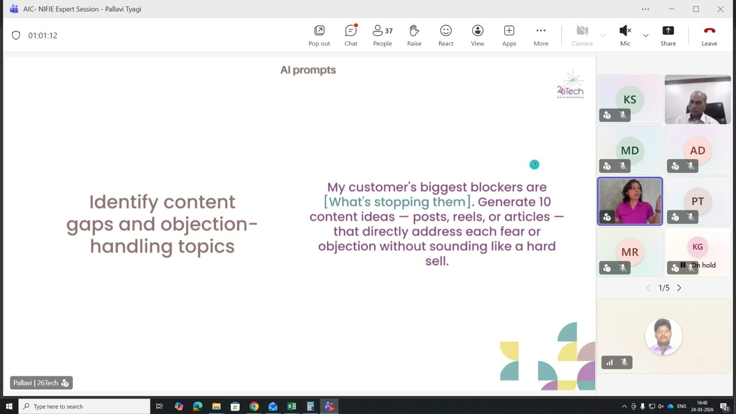Expand the Mic options dropdown arrow

[x=646, y=35]
